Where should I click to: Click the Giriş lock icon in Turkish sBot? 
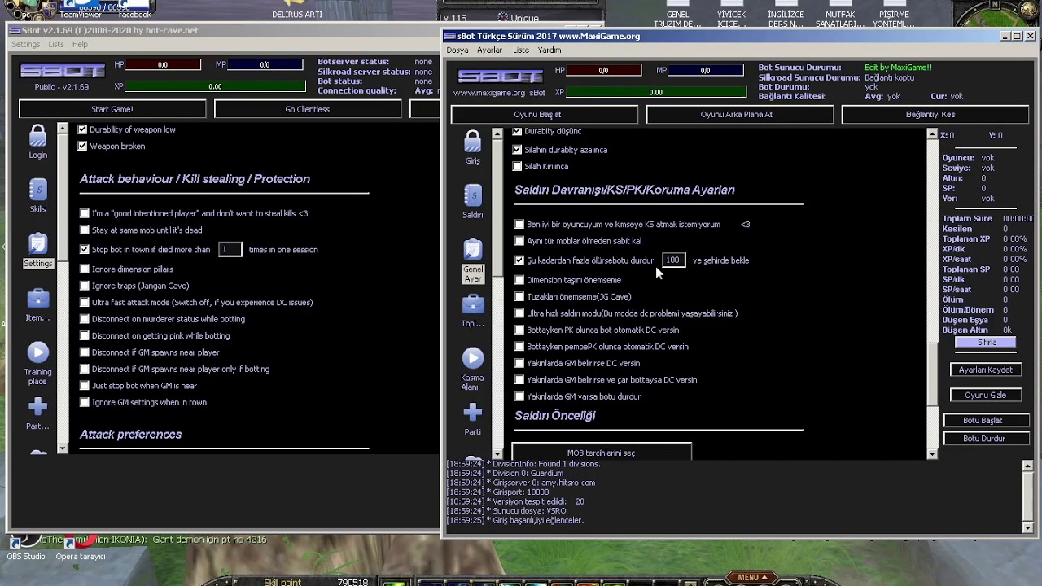[473, 142]
